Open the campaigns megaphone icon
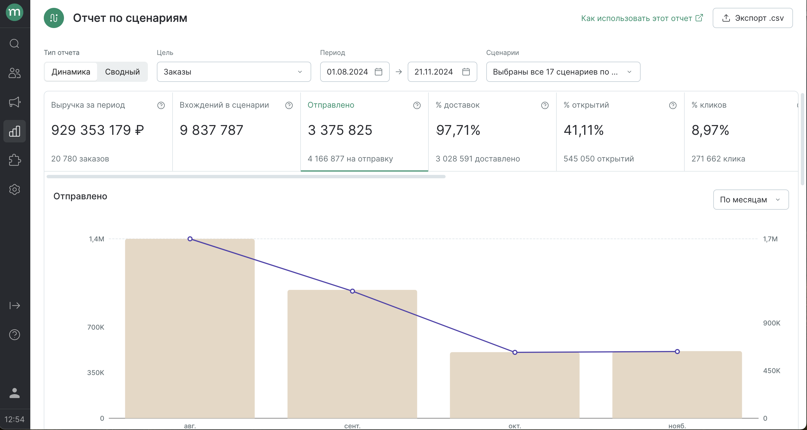807x430 pixels. tap(14, 102)
